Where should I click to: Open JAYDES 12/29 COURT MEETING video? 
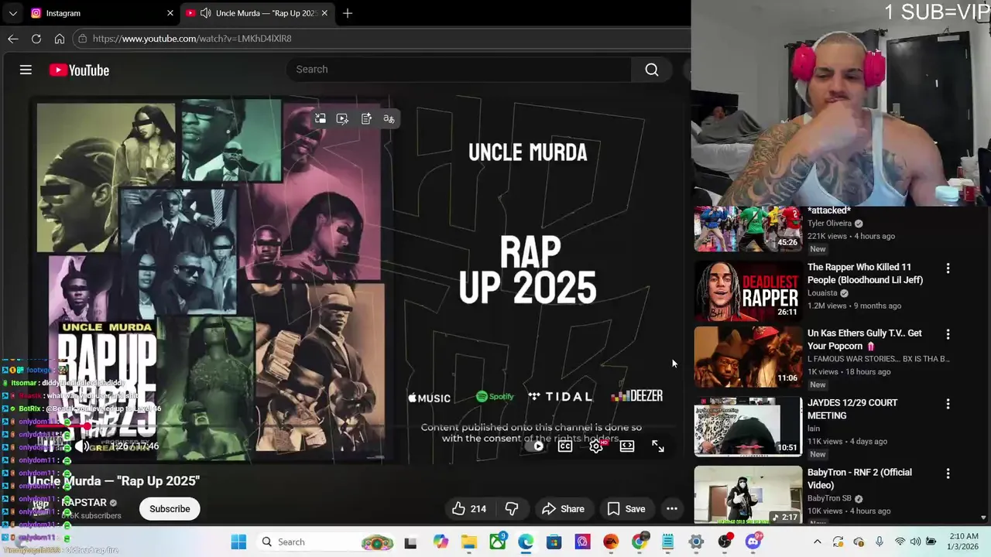852,409
